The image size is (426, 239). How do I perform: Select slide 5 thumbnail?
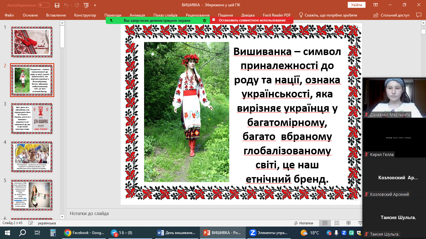click(32, 195)
